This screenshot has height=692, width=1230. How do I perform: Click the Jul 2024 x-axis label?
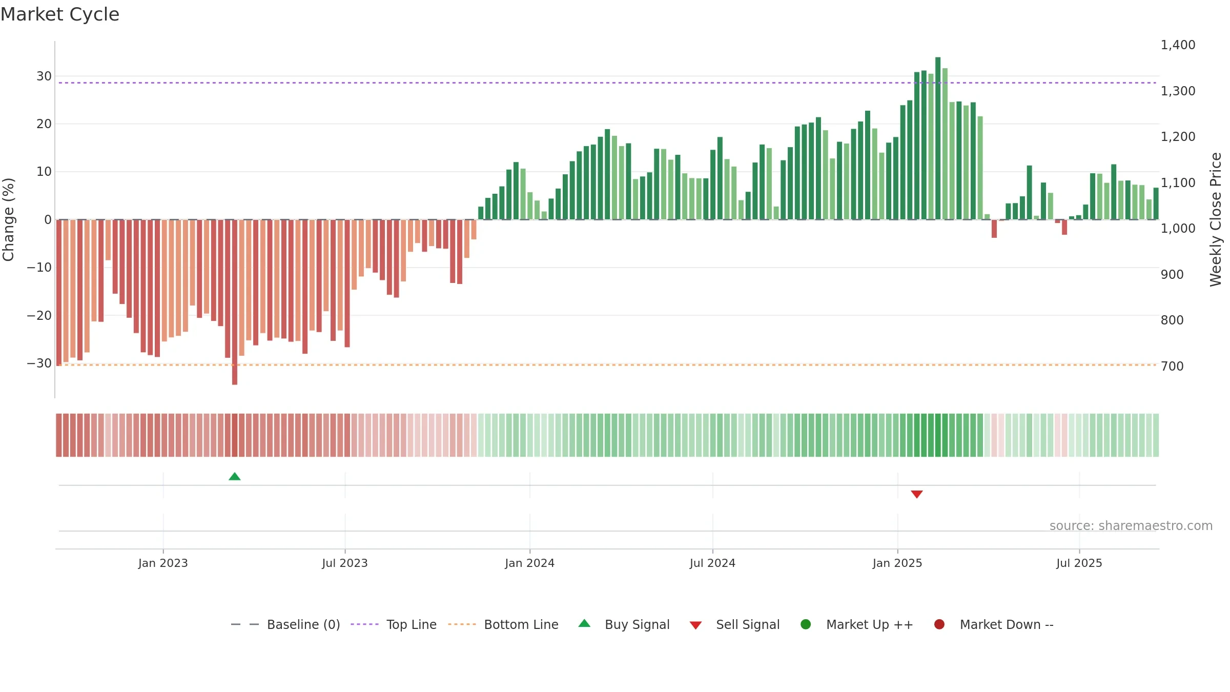coord(712,563)
